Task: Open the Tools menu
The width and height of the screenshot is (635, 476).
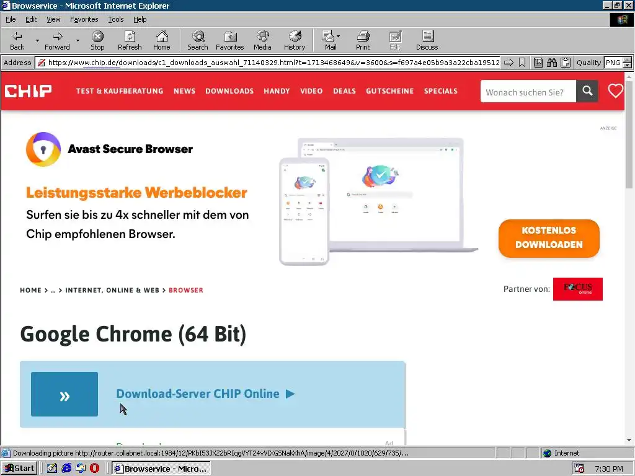Action: pyautogui.click(x=115, y=19)
